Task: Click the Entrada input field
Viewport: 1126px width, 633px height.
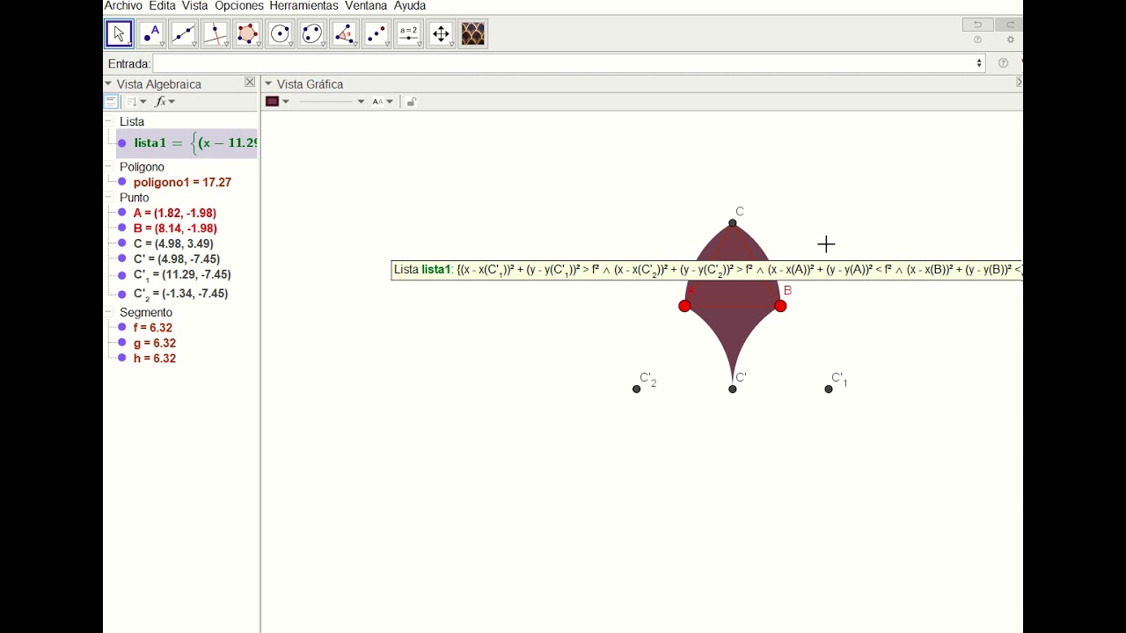Action: pyautogui.click(x=568, y=63)
